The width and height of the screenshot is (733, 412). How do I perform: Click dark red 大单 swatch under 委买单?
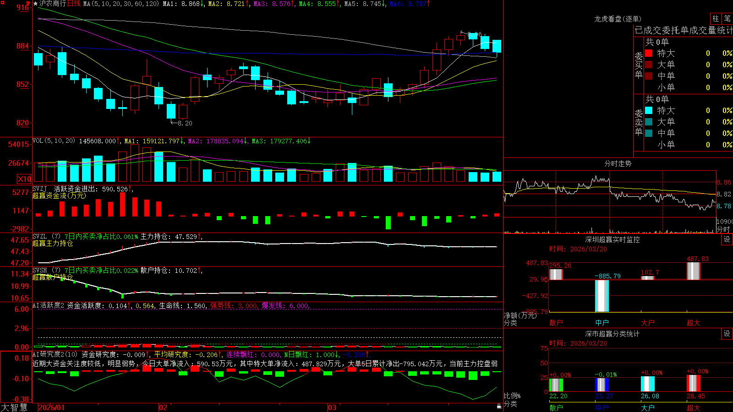pyautogui.click(x=649, y=65)
